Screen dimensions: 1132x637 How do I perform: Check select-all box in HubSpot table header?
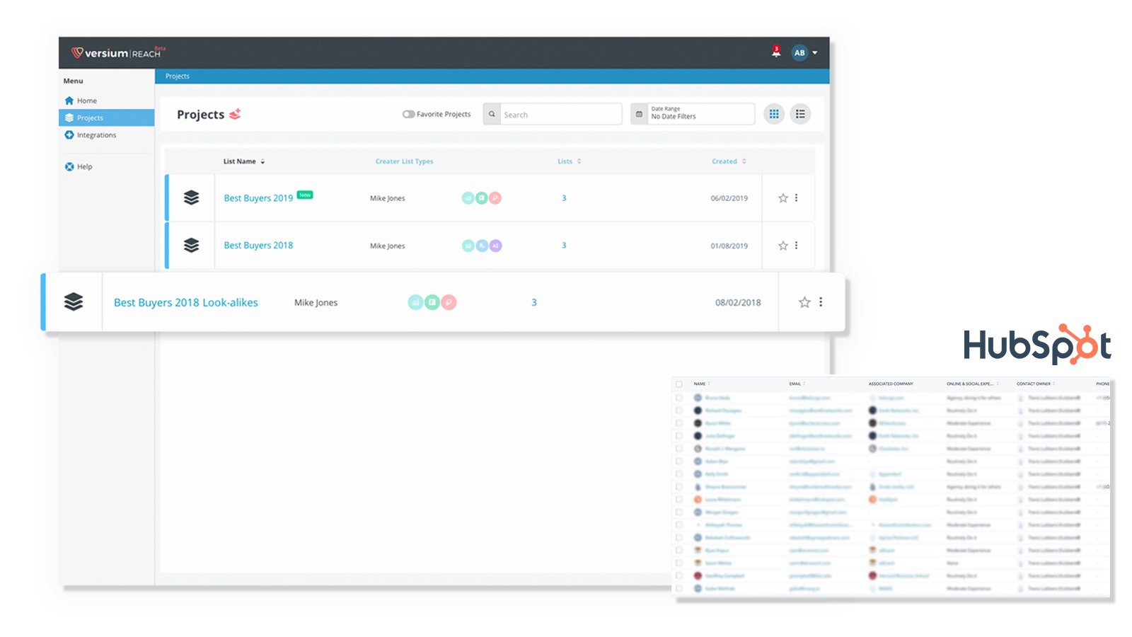click(679, 384)
